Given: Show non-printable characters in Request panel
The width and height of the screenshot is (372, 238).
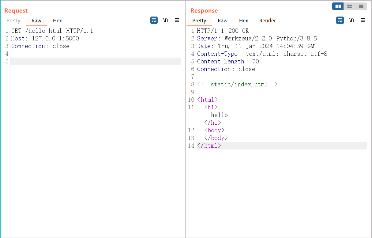Looking at the screenshot, I should (x=165, y=20).
